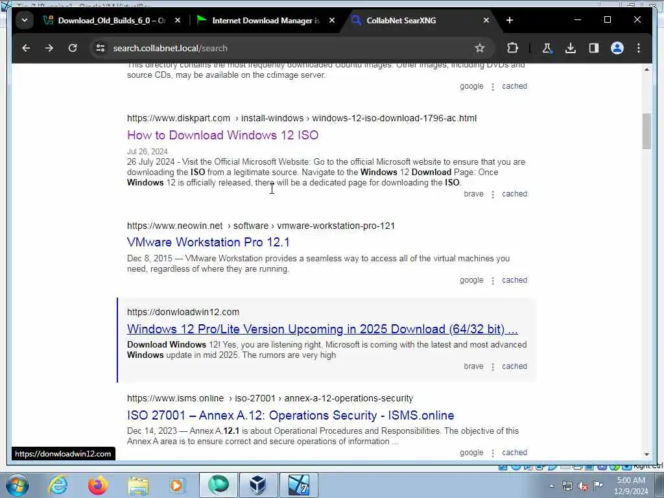
Task: Expand options menu for VMware result
Action: click(x=493, y=281)
